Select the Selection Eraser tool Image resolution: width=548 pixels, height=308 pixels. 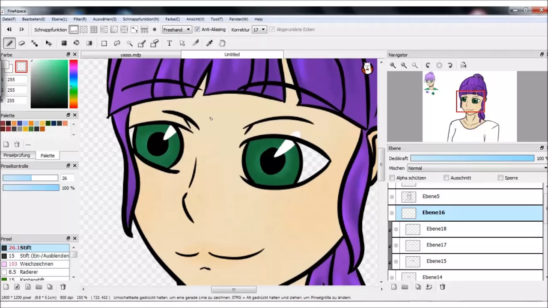[x=155, y=43]
